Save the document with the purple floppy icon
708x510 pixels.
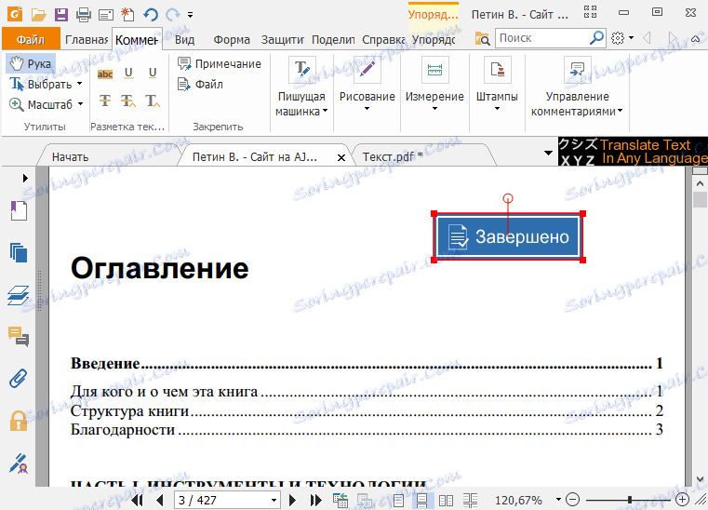coord(61,15)
